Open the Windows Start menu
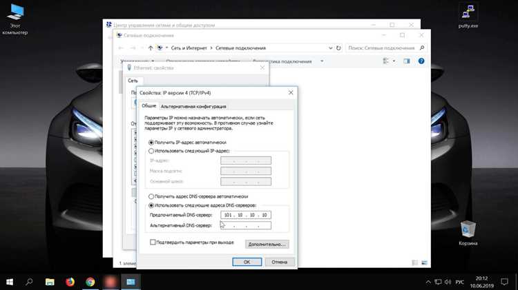 tap(10, 282)
